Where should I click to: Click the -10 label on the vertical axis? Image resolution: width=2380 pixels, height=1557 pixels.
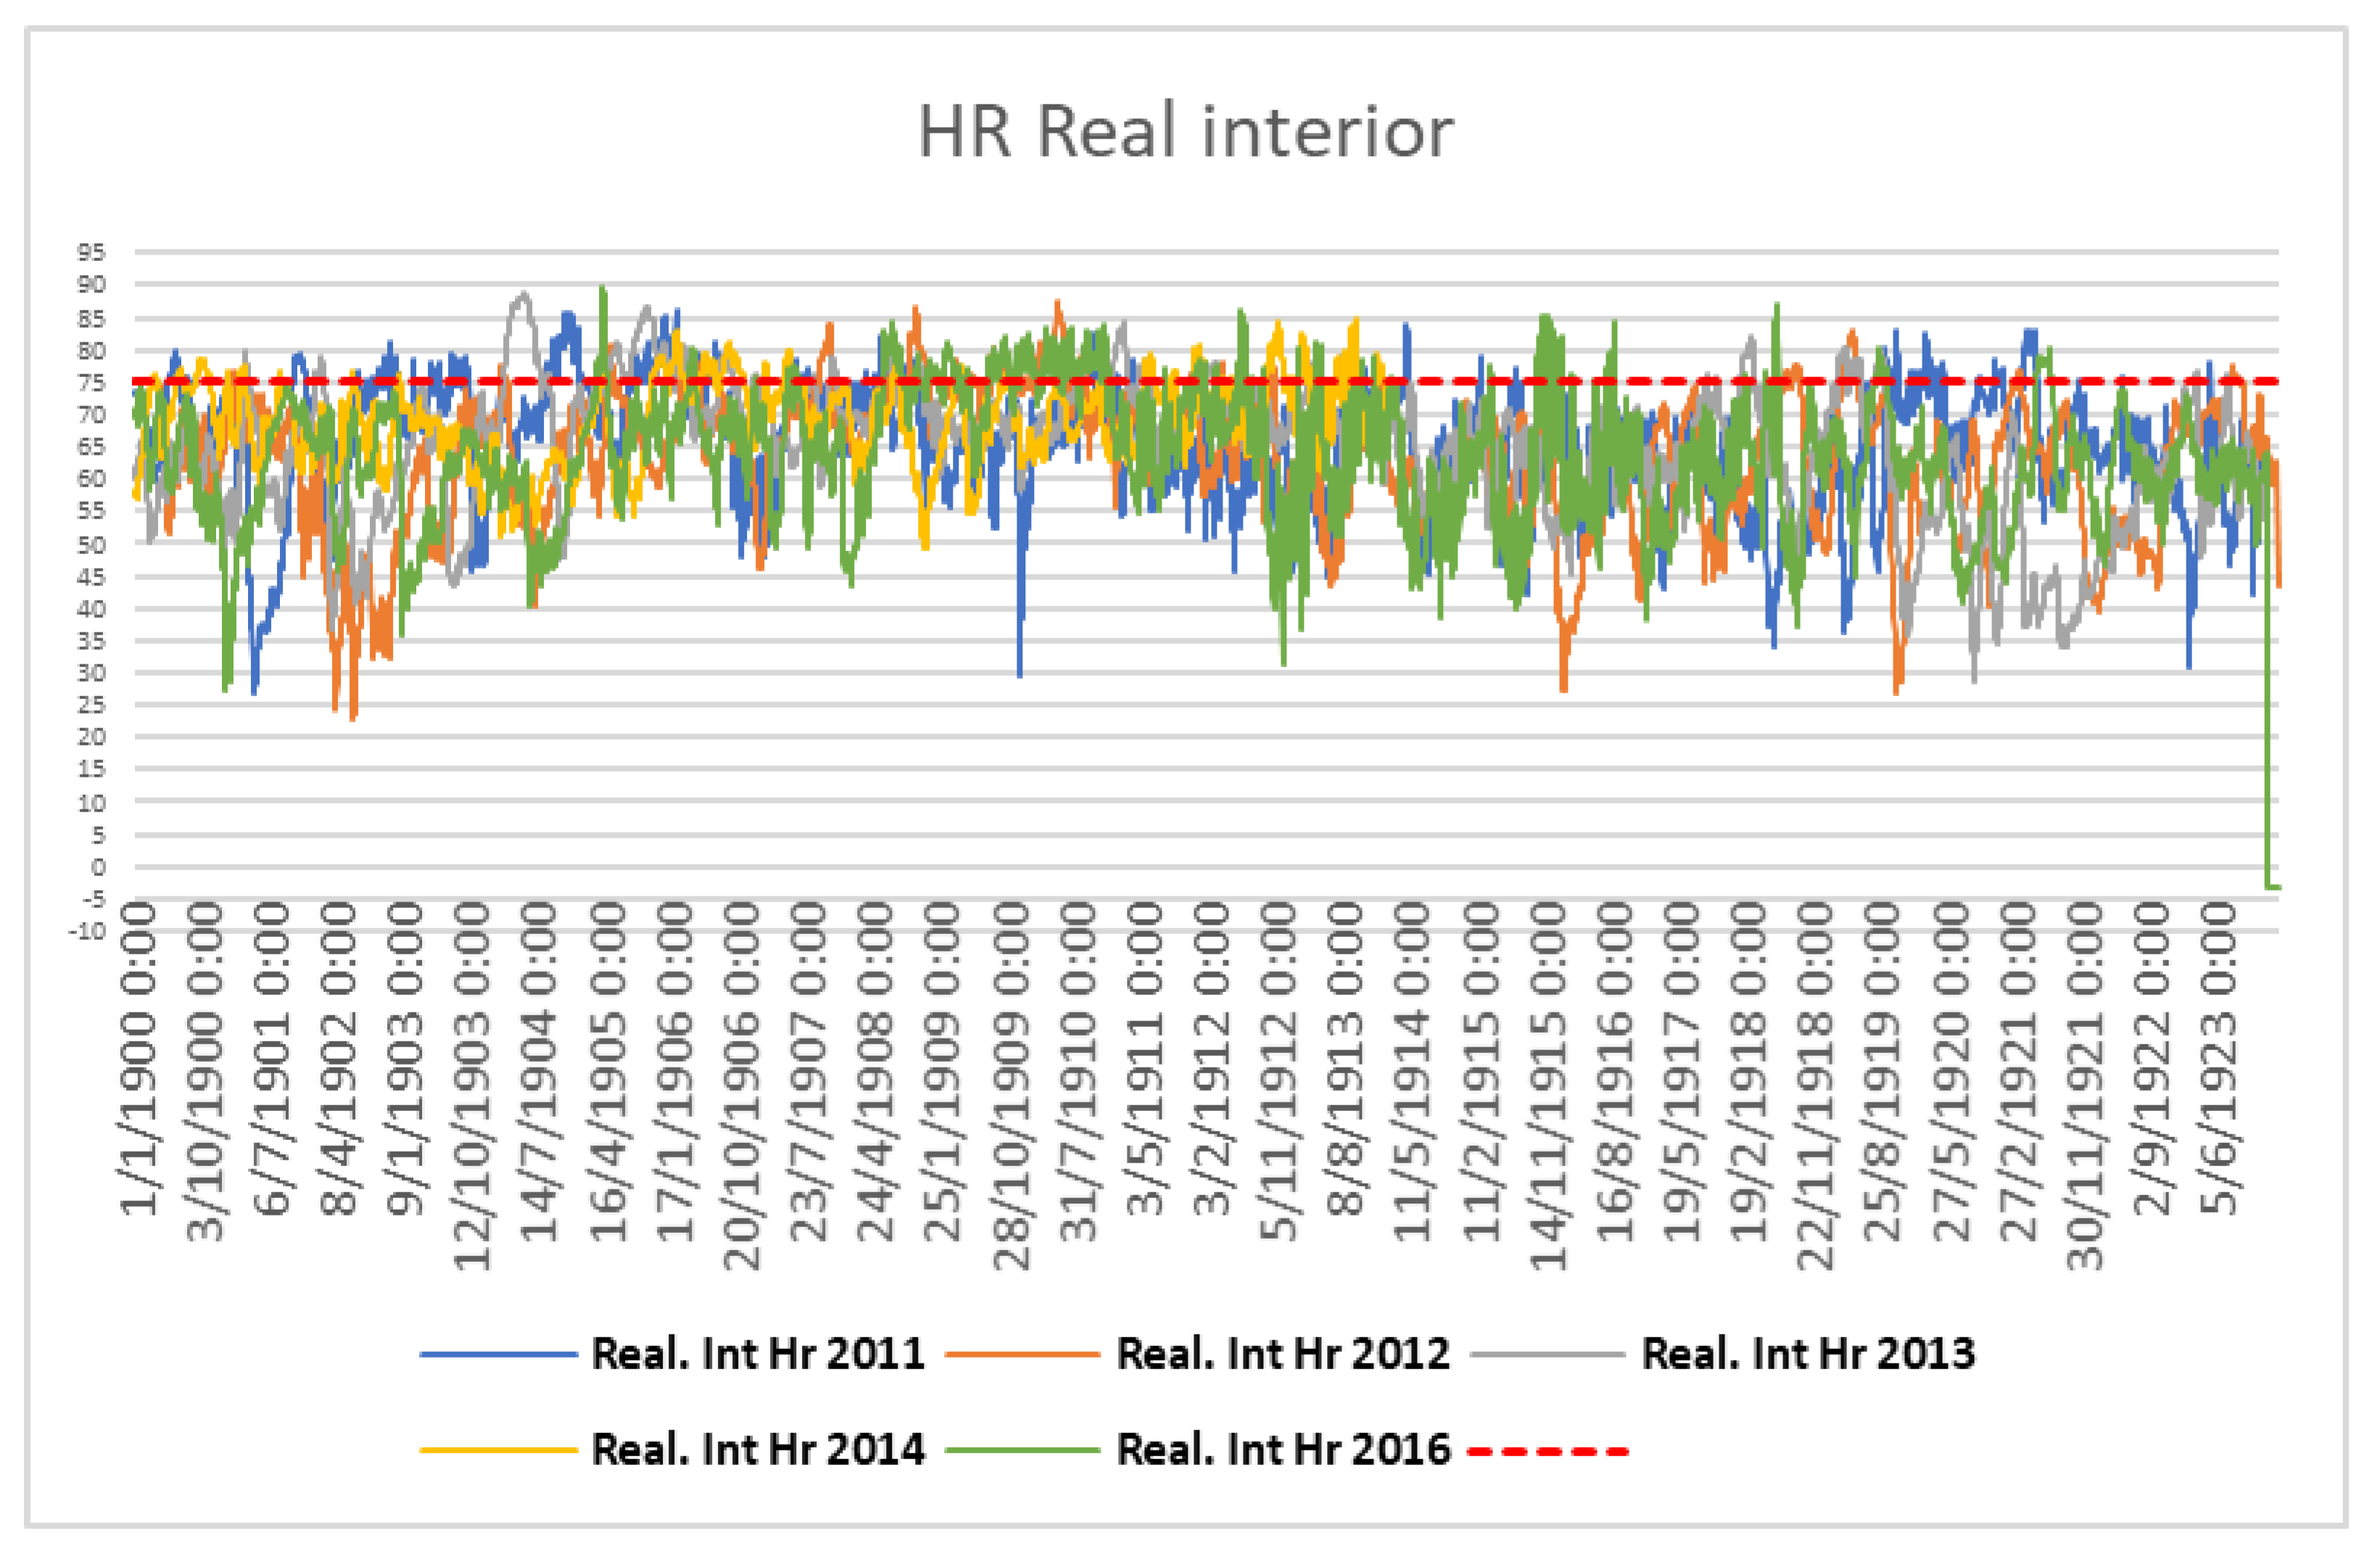87,931
